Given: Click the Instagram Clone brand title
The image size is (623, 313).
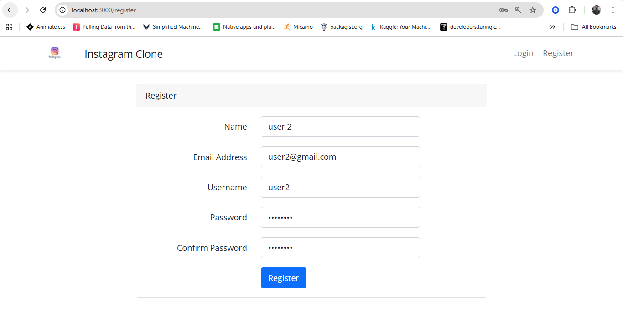Looking at the screenshot, I should (124, 54).
